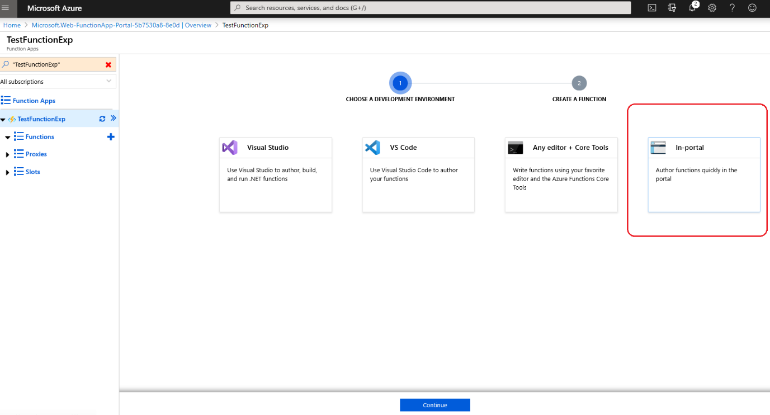The width and height of the screenshot is (770, 415).
Task: Collapse the Functions tree node
Action: (8, 137)
